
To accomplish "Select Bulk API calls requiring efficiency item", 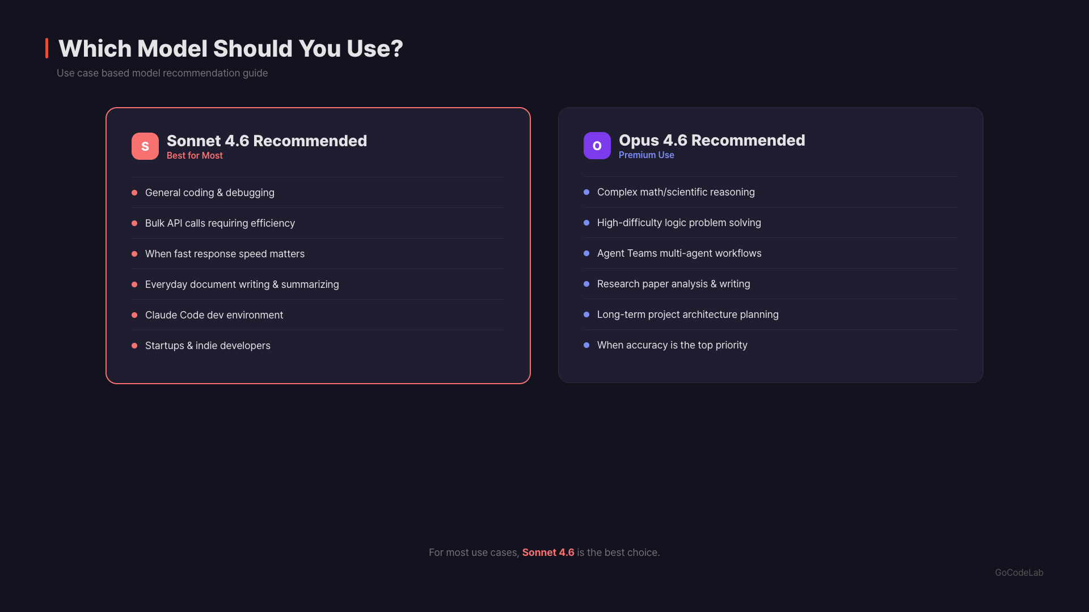I will (220, 223).
